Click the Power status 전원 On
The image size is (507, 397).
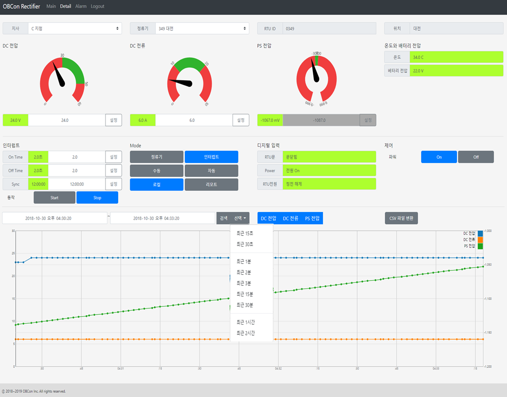[x=329, y=170]
